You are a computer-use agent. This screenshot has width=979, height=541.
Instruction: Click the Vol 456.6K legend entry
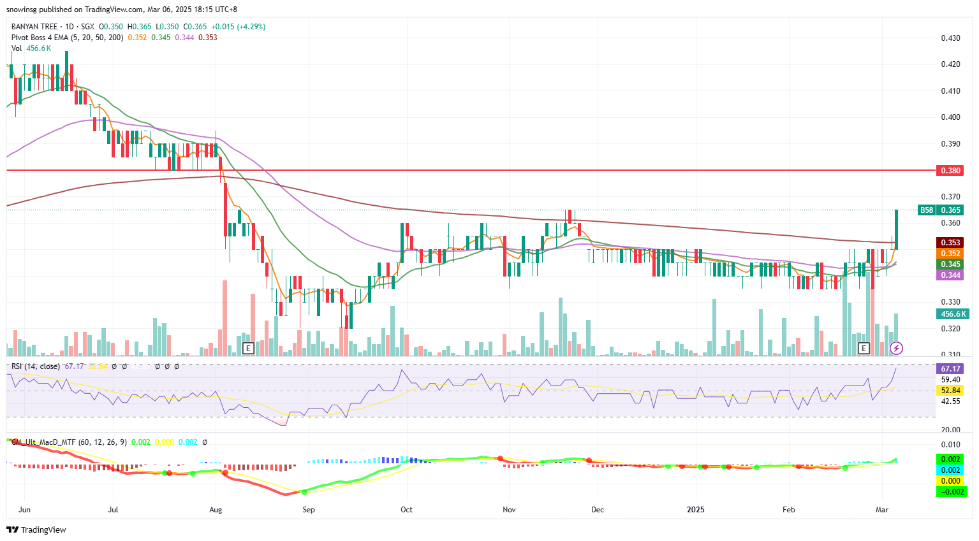tap(31, 48)
